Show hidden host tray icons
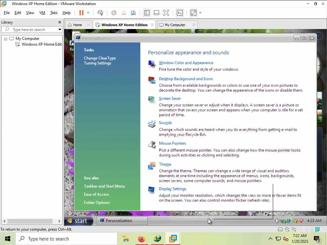 point(270,239)
